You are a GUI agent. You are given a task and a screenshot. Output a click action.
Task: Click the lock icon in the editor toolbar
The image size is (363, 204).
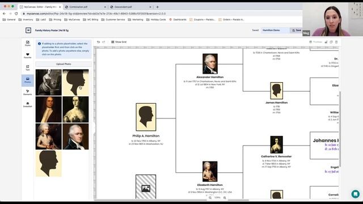[x=326, y=42]
